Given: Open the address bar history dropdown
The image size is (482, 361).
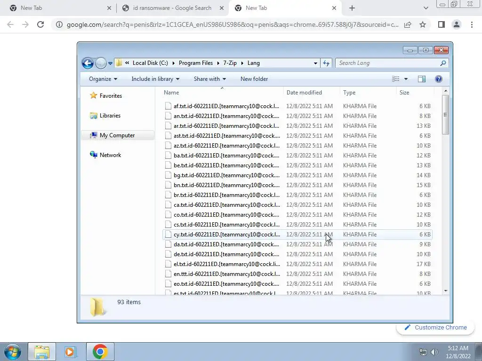Looking at the screenshot, I should tap(315, 63).
